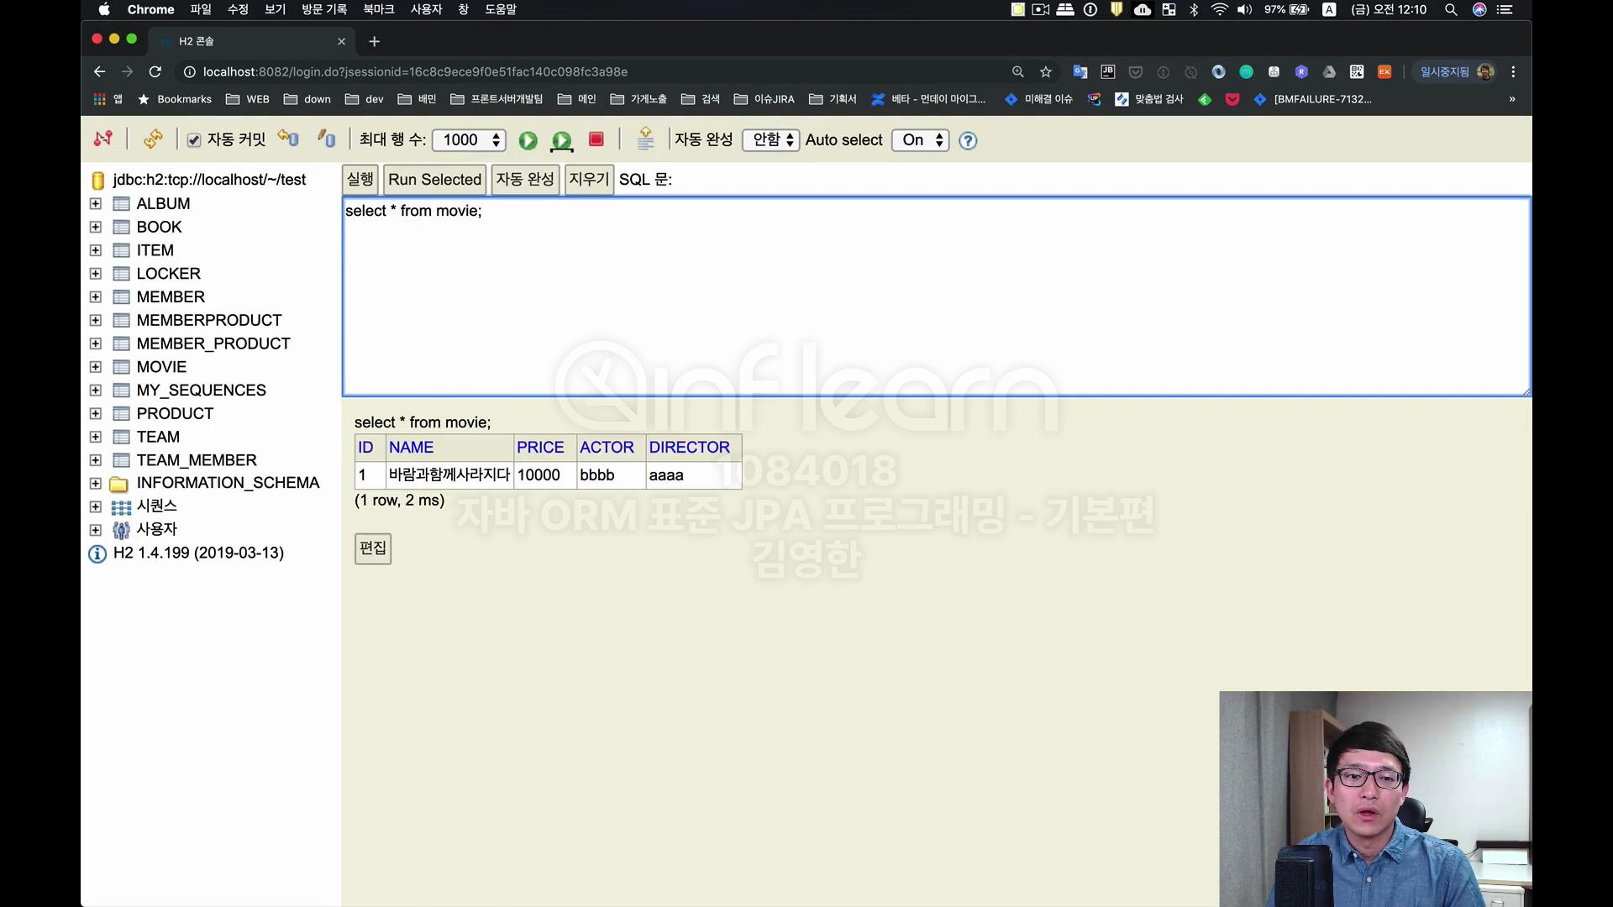Open the Auto select On dropdown

(x=921, y=140)
